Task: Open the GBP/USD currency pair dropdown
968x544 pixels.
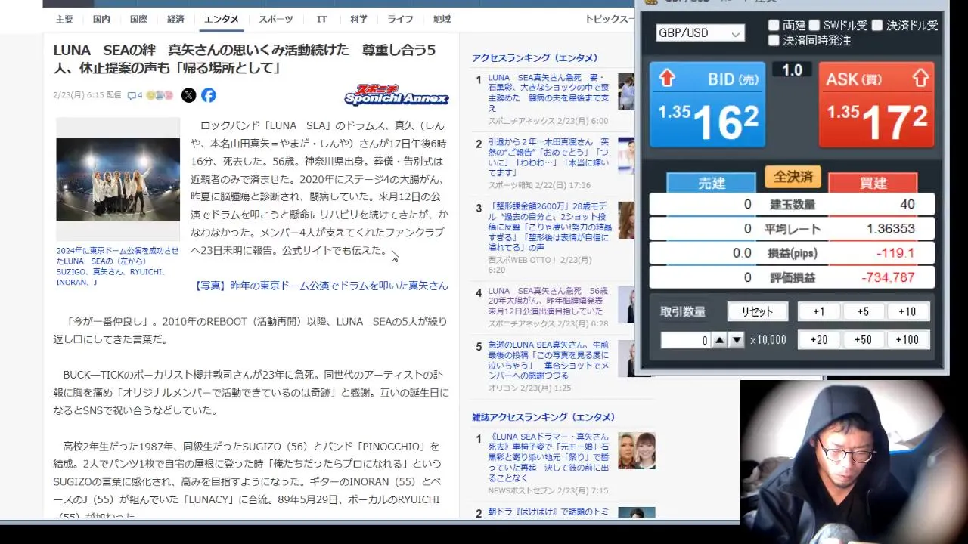Action: 700,32
